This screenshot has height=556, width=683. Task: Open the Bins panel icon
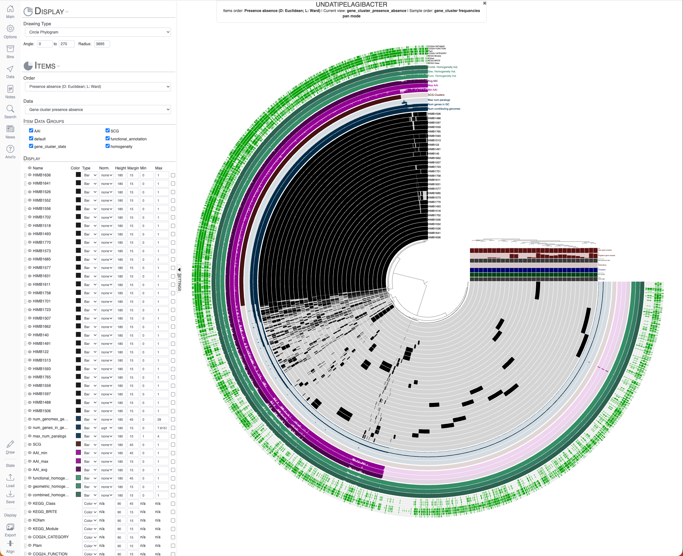pyautogui.click(x=10, y=49)
